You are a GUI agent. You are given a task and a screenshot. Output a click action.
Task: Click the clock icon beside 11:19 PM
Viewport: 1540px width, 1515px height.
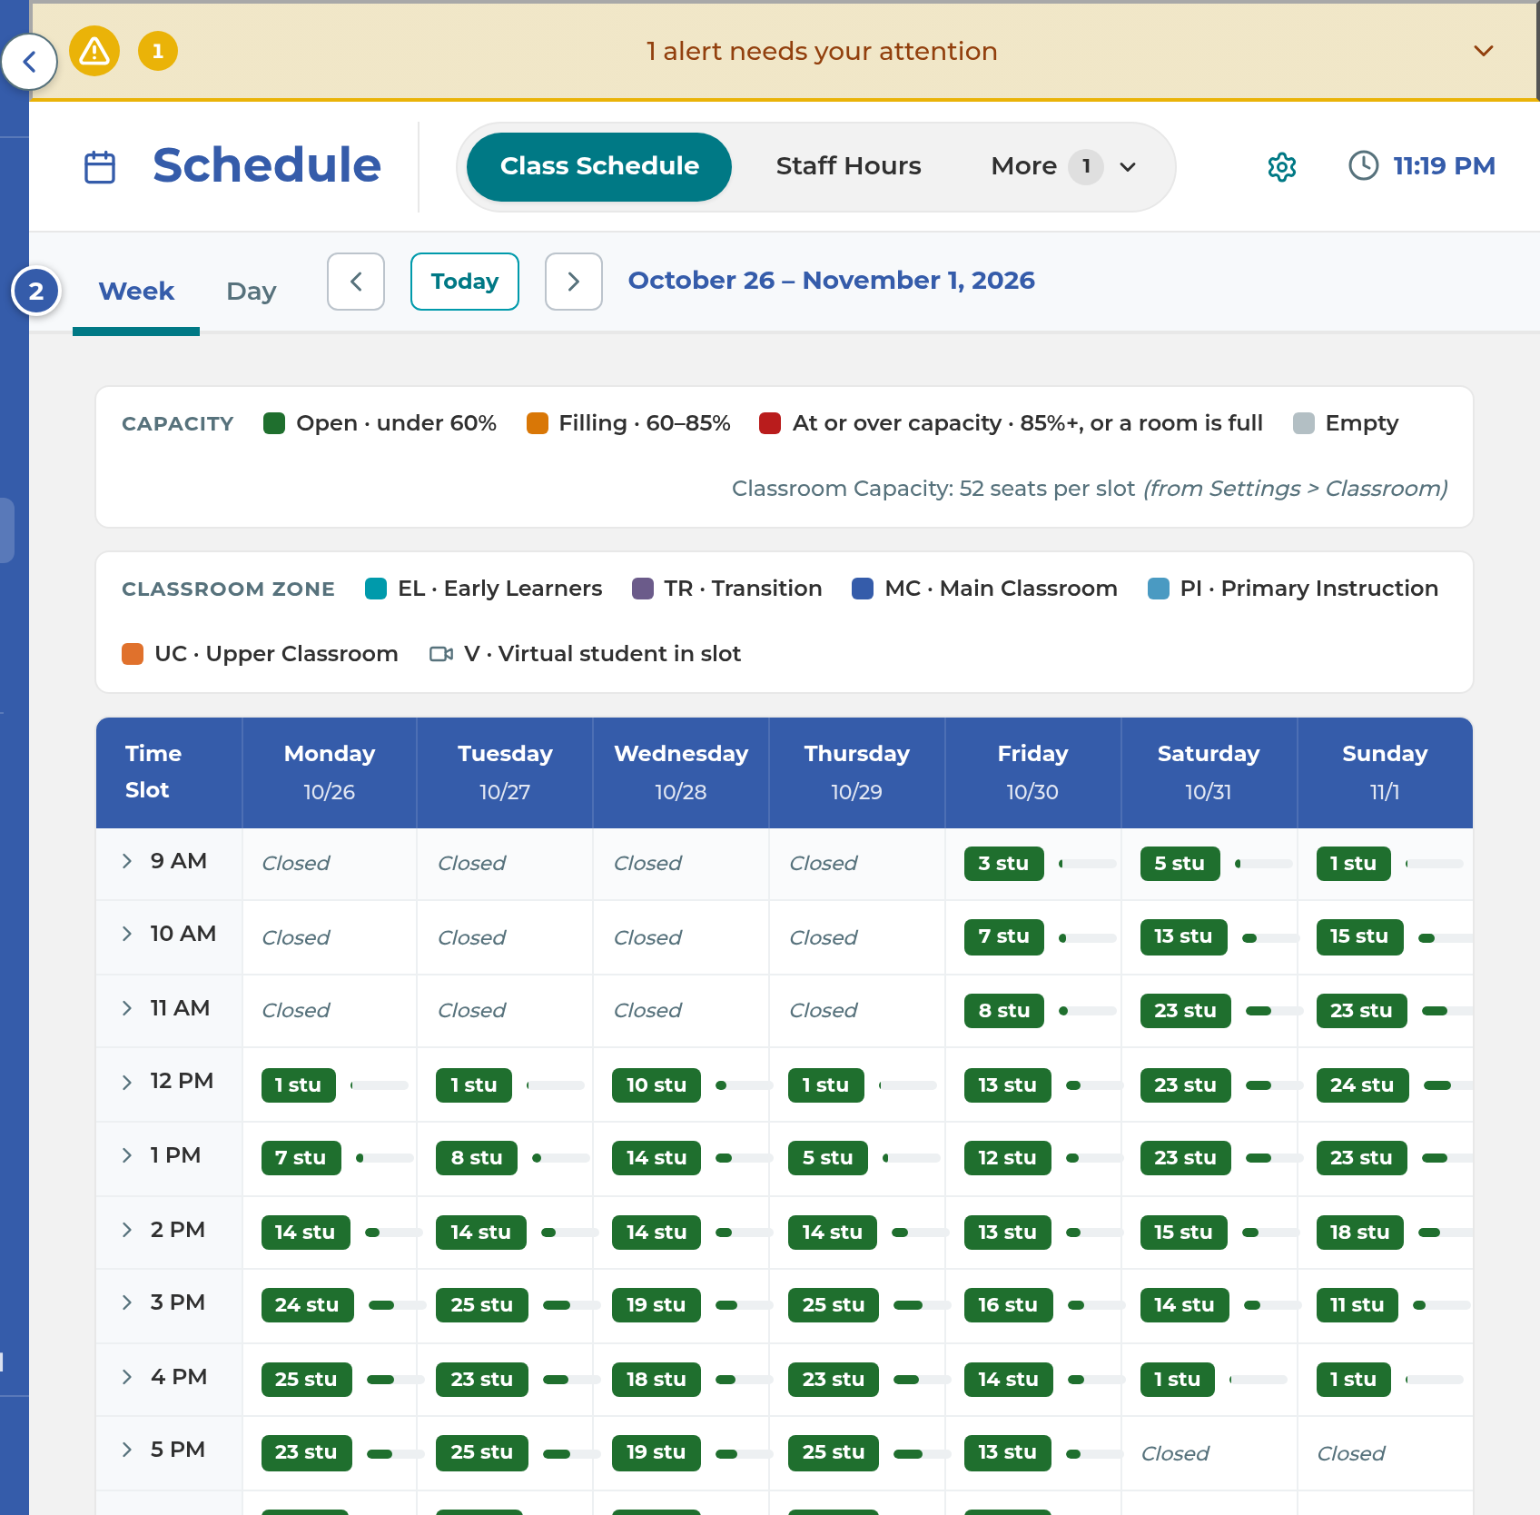click(x=1363, y=165)
